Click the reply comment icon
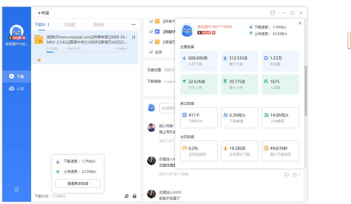 [287, 175]
